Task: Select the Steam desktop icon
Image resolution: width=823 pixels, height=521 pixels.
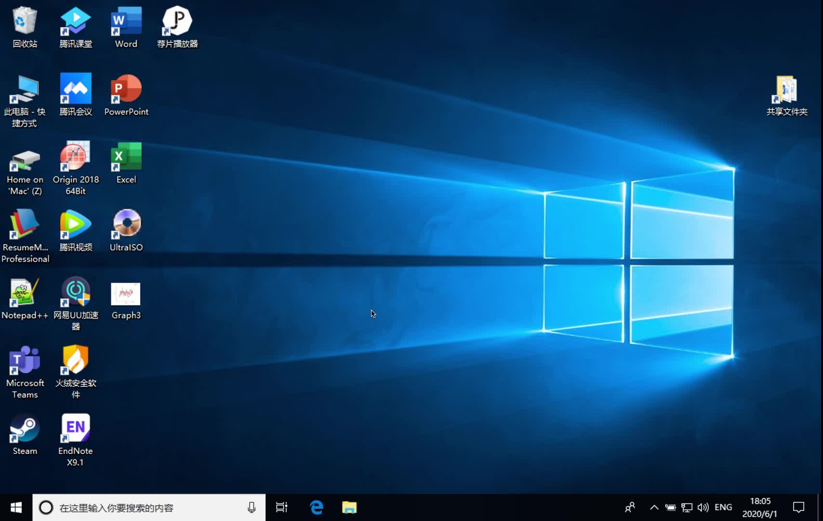Action: 25,434
